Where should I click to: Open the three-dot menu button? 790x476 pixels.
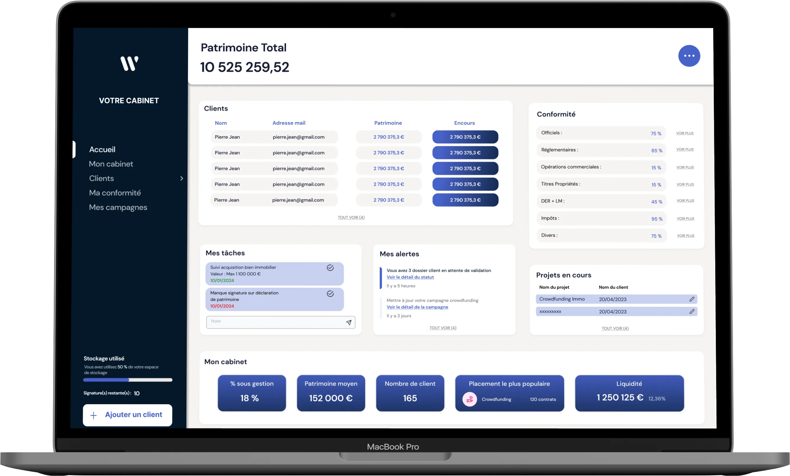pos(689,56)
